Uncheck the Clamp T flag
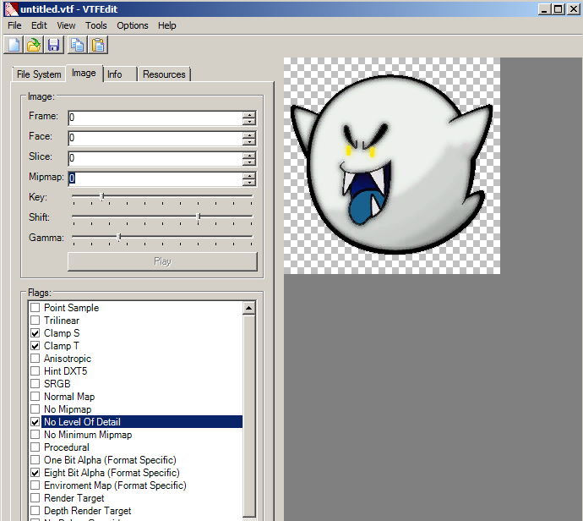583x521 pixels. [x=35, y=346]
